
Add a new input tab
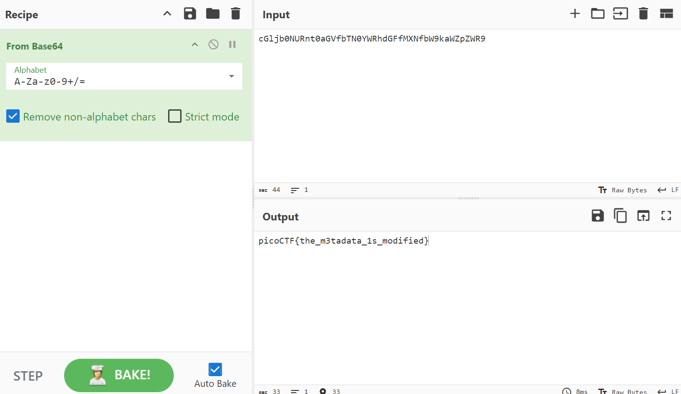(x=575, y=14)
